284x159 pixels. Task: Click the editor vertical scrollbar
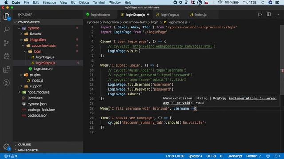[x=282, y=61]
